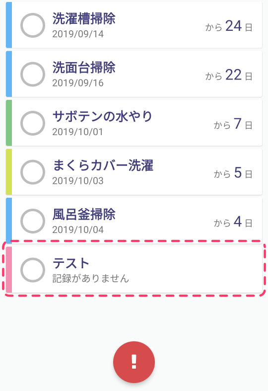Check the circle for 洗濯槽掃除
Screen dimensions: 268x391
[x=33, y=25]
